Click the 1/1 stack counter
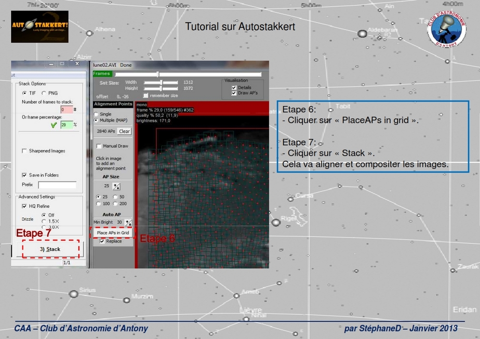This screenshot has height=339, width=480. pyautogui.click(x=67, y=263)
